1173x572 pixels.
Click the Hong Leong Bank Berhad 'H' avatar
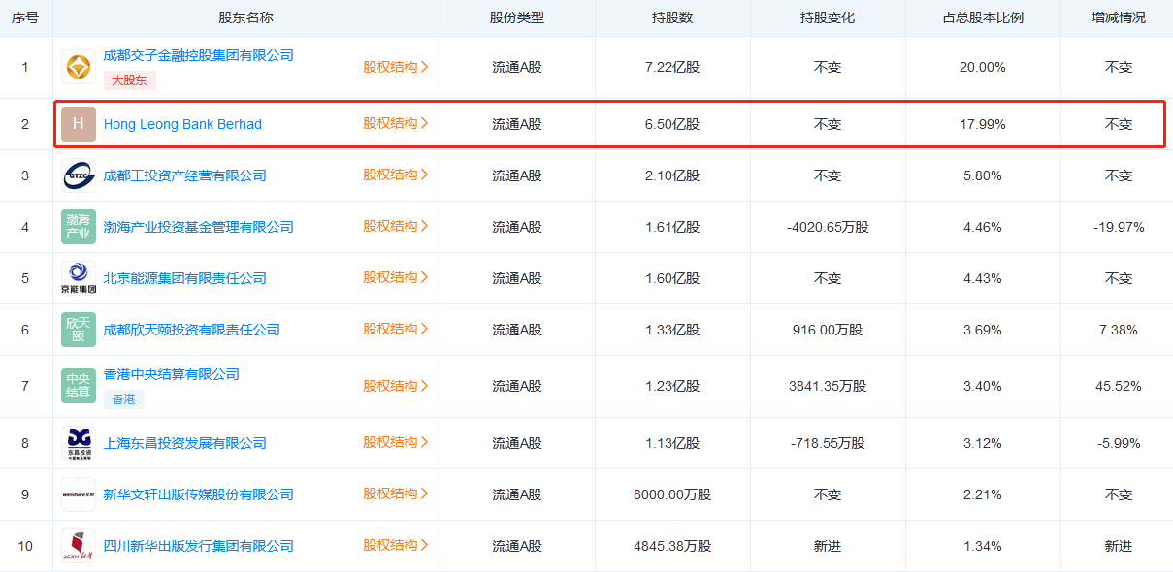(x=79, y=124)
